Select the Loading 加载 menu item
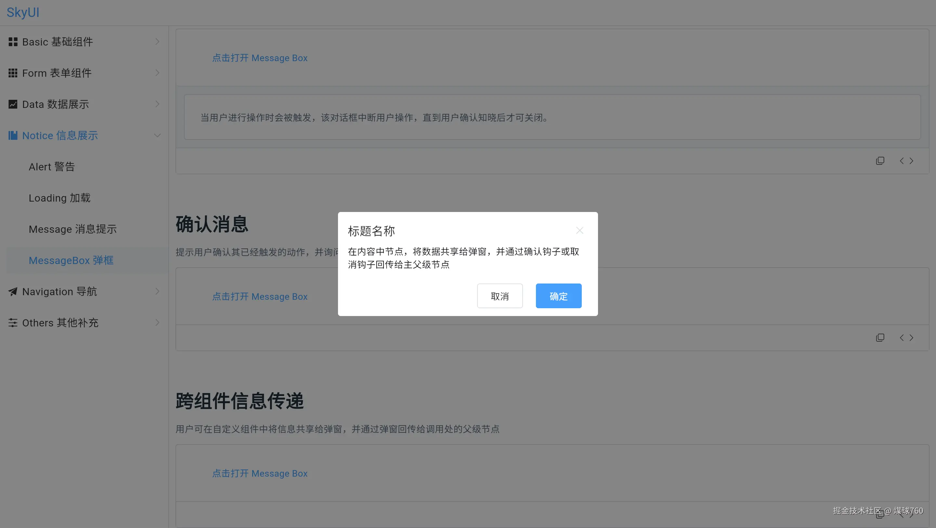This screenshot has width=936, height=528. coord(59,198)
